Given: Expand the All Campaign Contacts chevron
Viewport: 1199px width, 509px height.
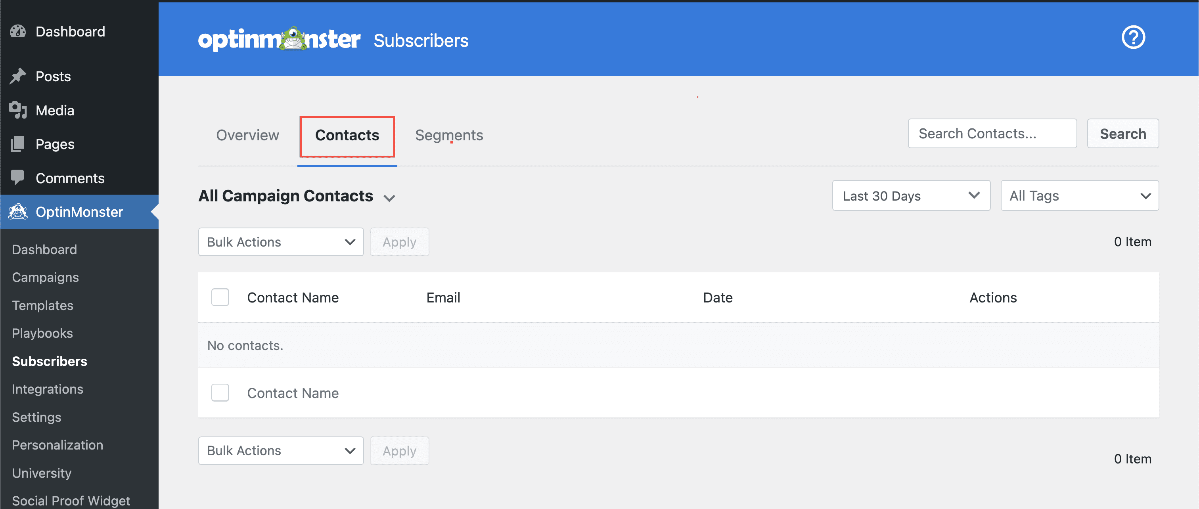Looking at the screenshot, I should 389,198.
